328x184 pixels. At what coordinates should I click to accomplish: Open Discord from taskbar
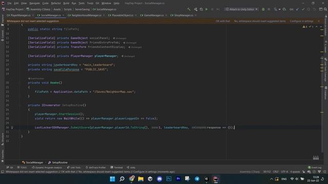159,179
